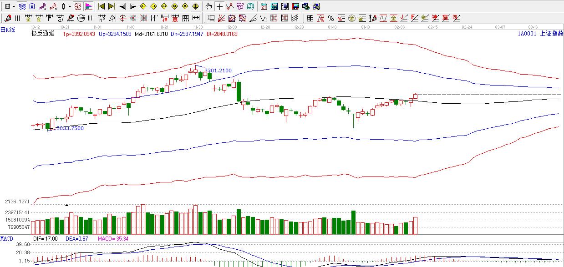The height and width of the screenshot is (267, 564).
Task: Click the 极反通道 indicator name
Action: coord(43,34)
